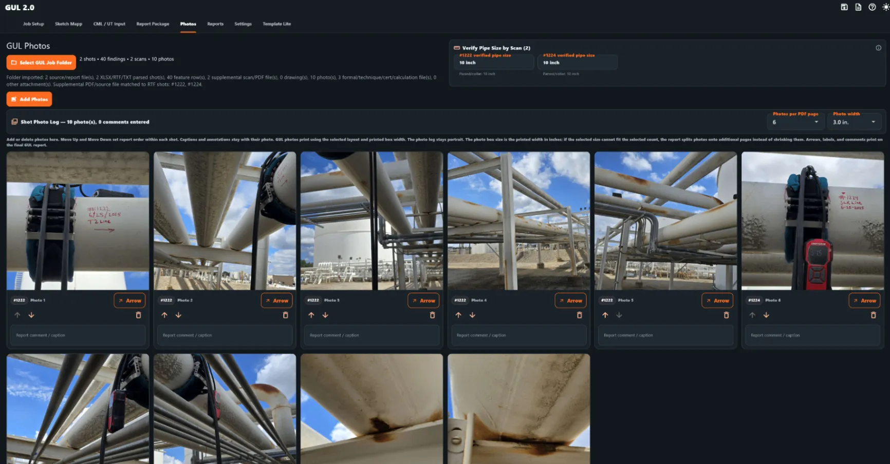Screen dimensions: 890x464
Task: Move Photo 2 up with its arrow icon
Action: [164, 315]
